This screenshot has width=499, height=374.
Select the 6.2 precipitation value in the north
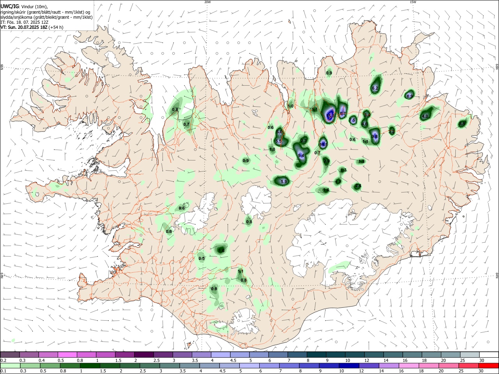point(375,88)
